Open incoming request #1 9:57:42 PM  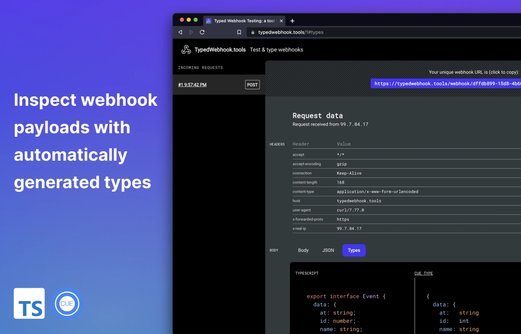click(x=192, y=84)
